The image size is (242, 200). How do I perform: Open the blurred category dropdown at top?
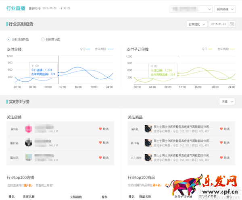pos(191,8)
